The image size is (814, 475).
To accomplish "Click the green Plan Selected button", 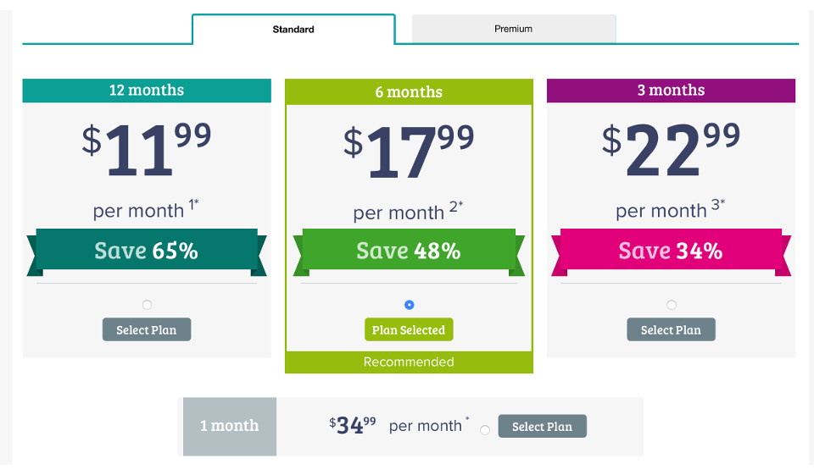I will [409, 329].
